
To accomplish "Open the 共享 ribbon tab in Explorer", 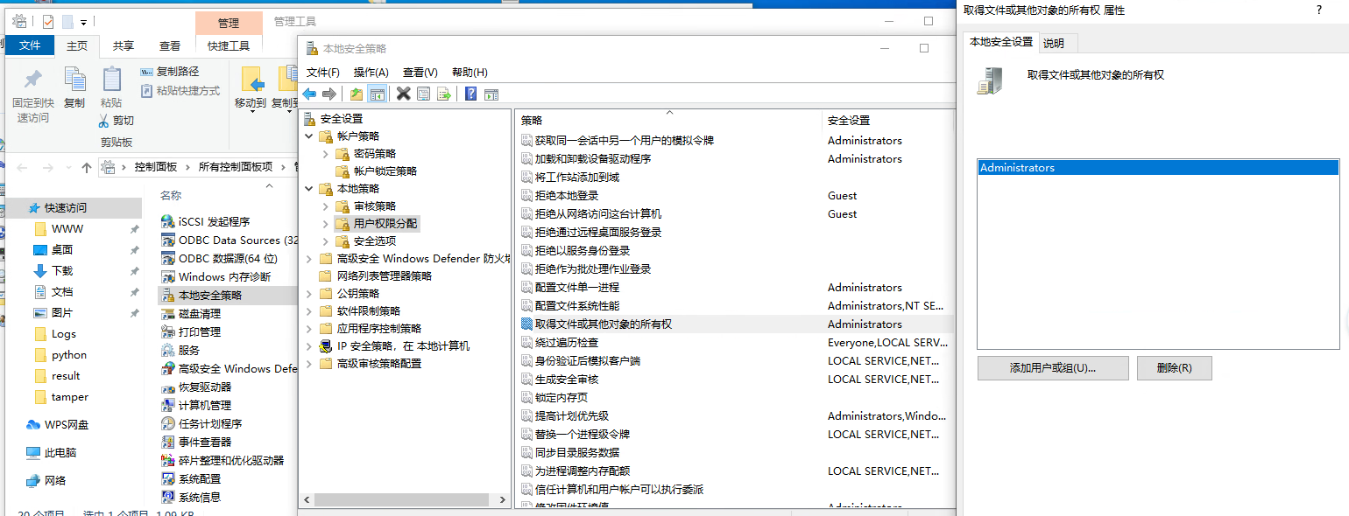I will click(x=124, y=45).
